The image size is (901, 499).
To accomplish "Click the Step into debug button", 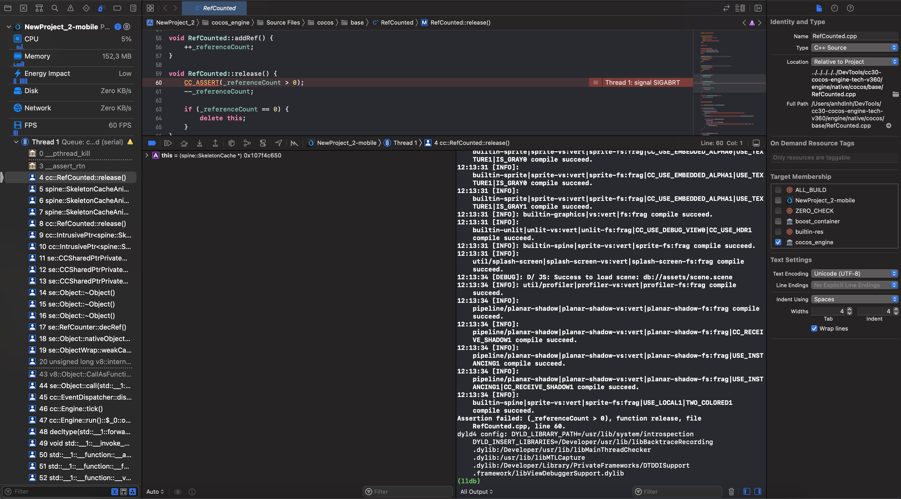I will (x=200, y=143).
